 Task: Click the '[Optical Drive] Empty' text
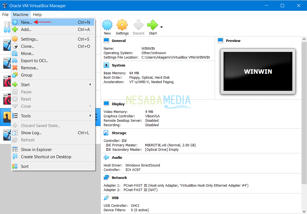[x=162, y=150]
